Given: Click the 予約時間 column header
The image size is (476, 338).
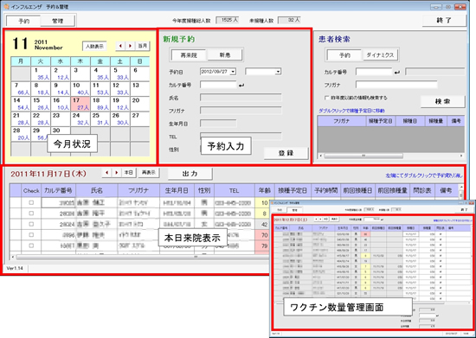Looking at the screenshot, I should point(325,190).
